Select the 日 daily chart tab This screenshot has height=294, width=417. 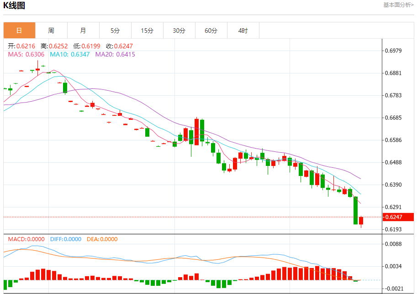[20, 31]
